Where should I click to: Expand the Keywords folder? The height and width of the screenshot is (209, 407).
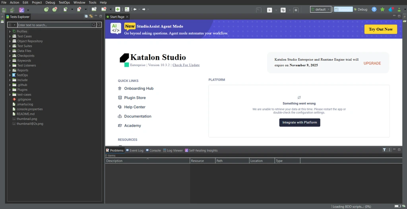(10, 61)
